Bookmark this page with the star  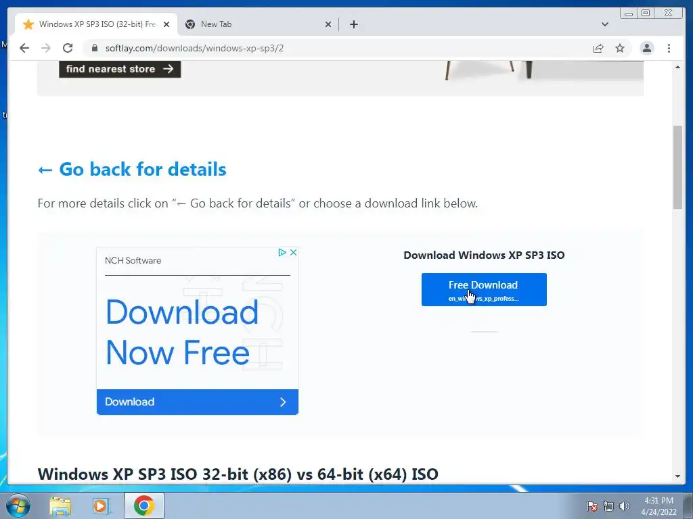(x=620, y=48)
